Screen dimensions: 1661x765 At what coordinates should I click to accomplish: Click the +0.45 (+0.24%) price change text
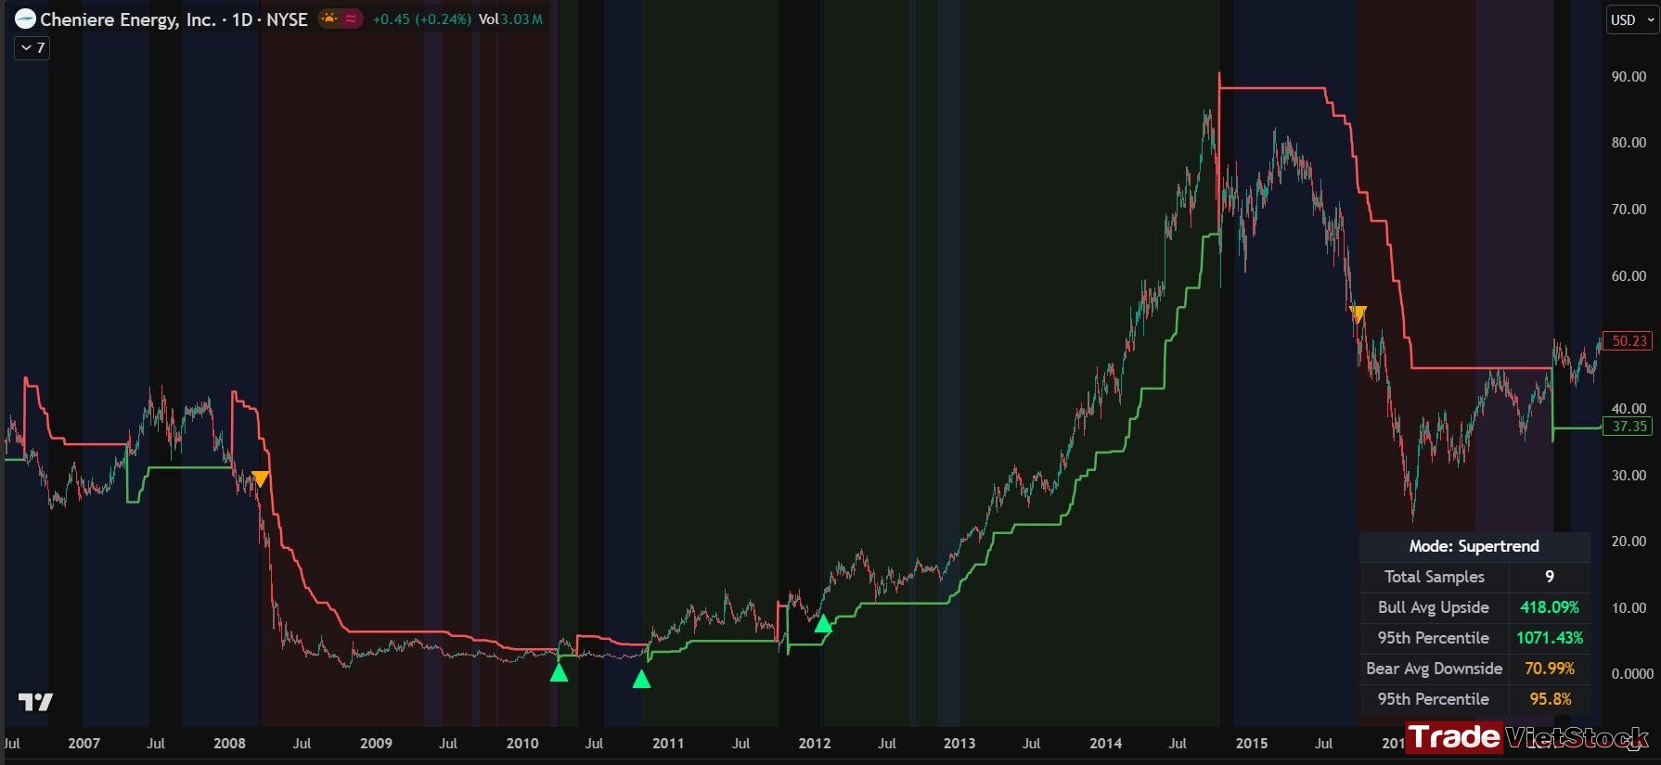[x=421, y=19]
